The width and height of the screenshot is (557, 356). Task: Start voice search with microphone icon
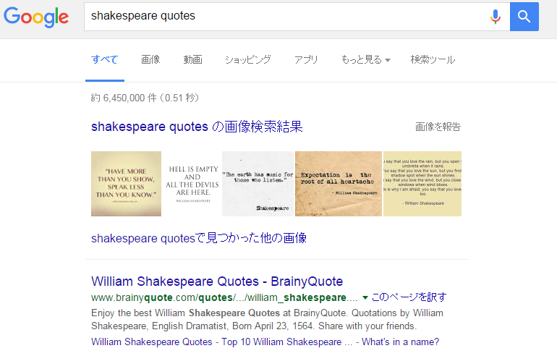pyautogui.click(x=496, y=17)
